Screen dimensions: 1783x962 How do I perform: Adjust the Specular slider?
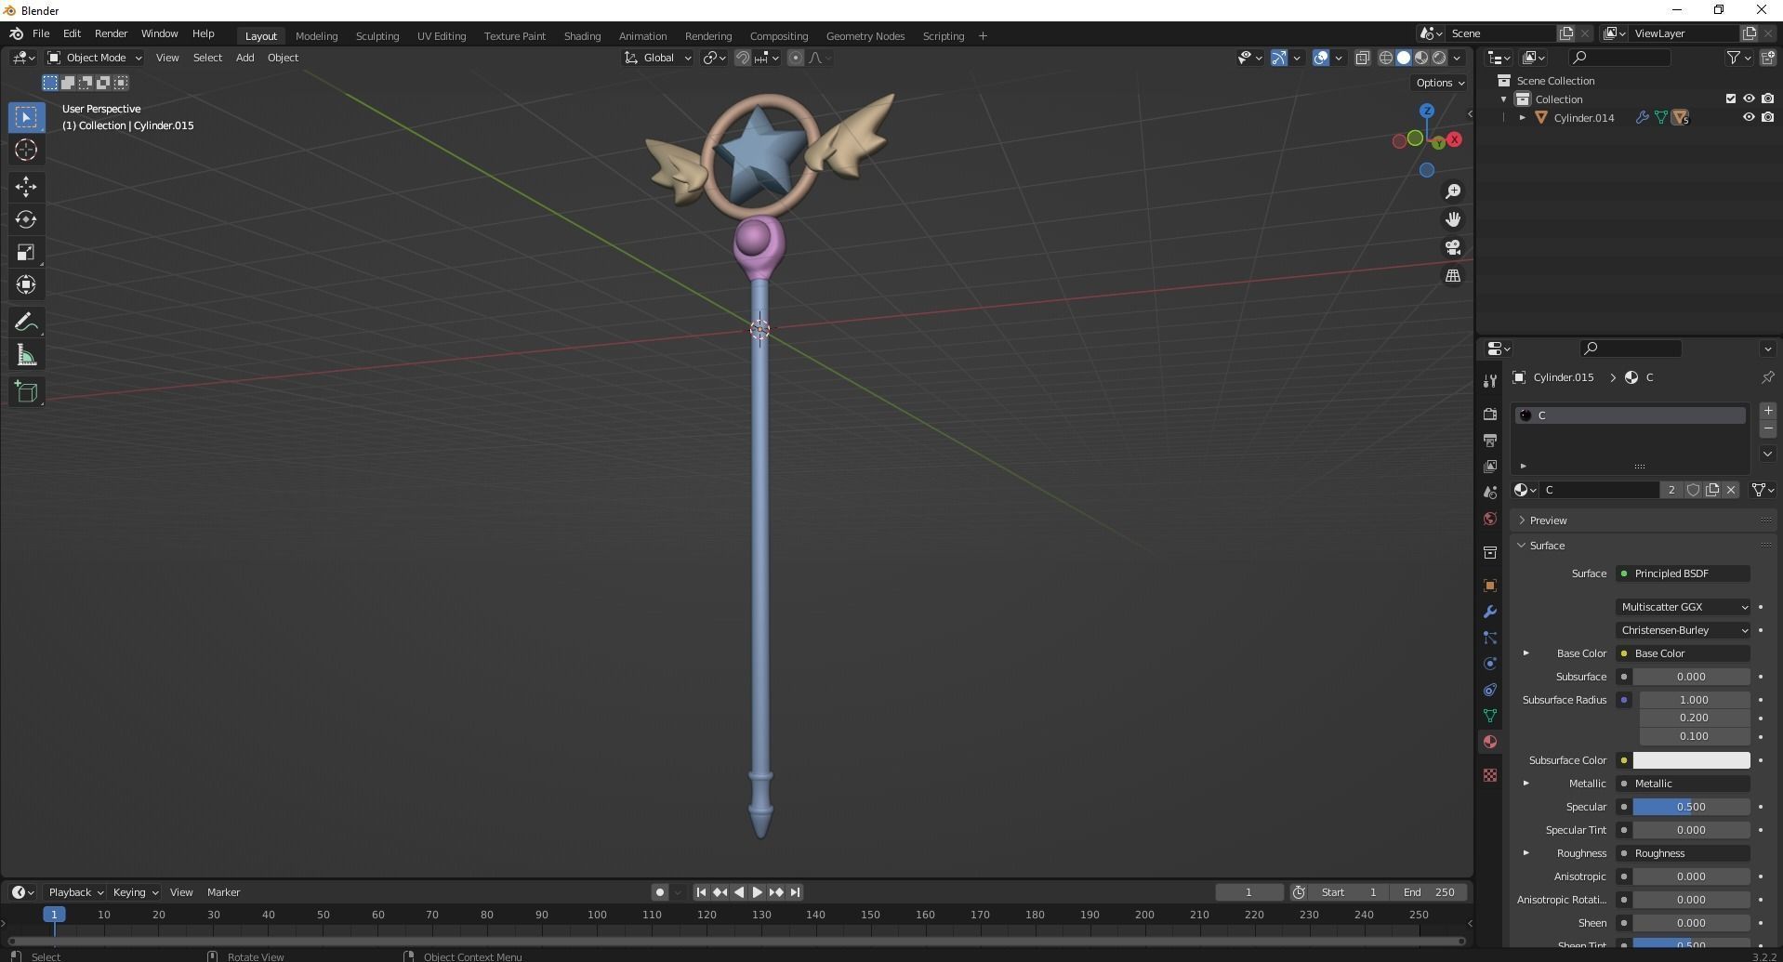pos(1691,807)
